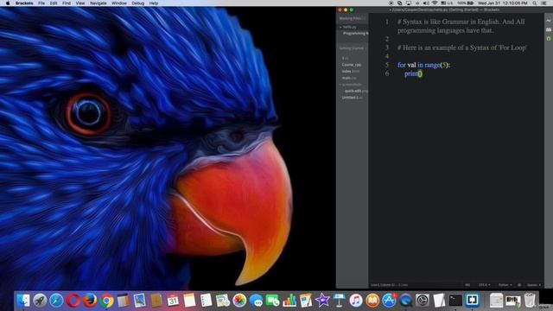This screenshot has width=553, height=311.
Task: Click the Wi-Fi status icon in menu bar
Action: click(435, 3)
